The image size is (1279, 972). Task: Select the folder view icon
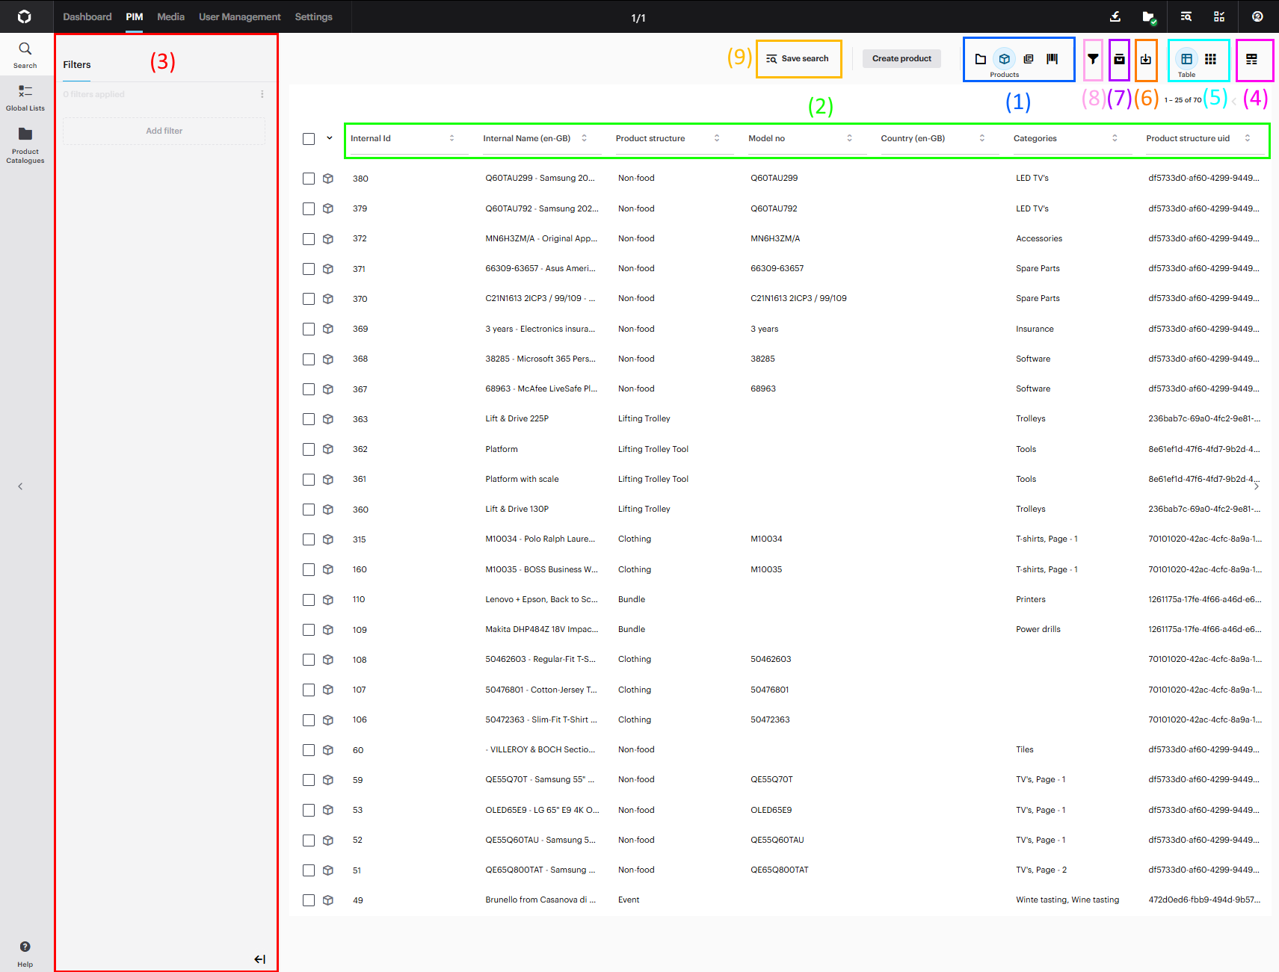pos(981,59)
